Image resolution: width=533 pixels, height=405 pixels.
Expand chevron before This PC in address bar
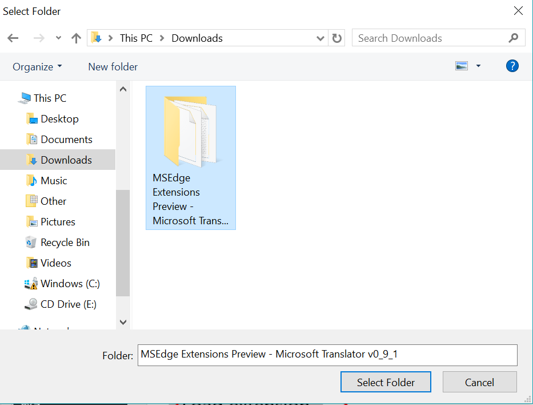point(110,38)
